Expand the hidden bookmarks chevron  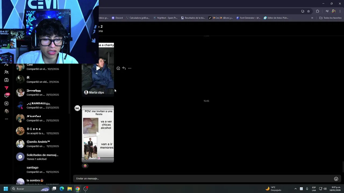(312, 18)
